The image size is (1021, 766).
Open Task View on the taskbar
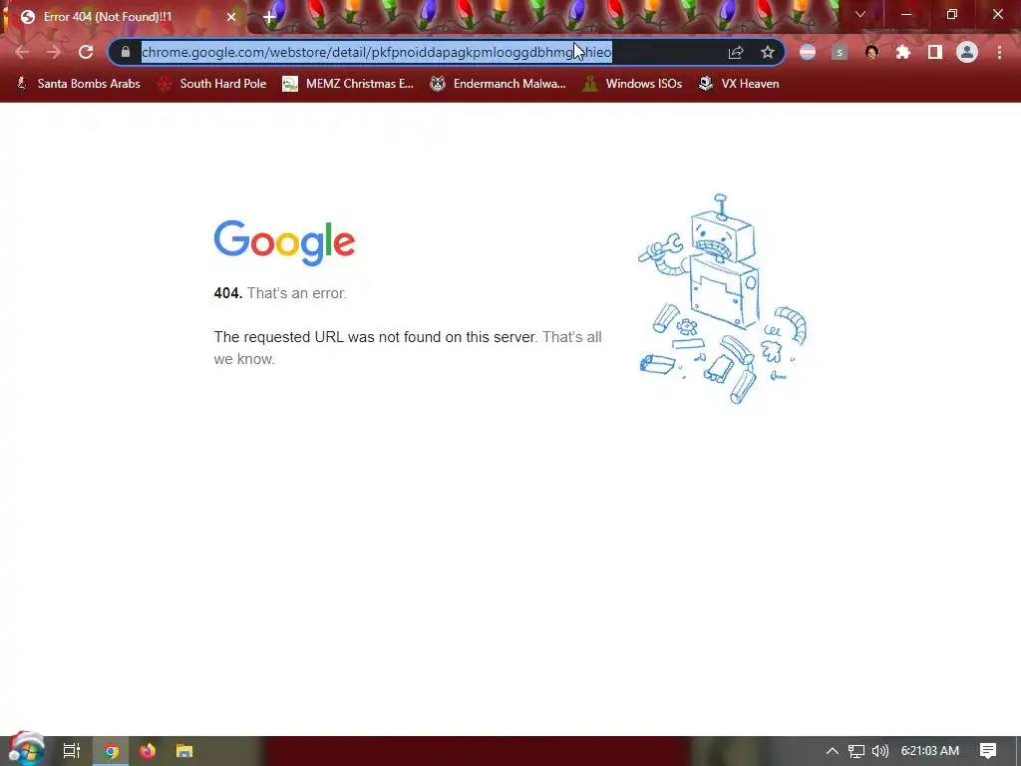pos(72,751)
